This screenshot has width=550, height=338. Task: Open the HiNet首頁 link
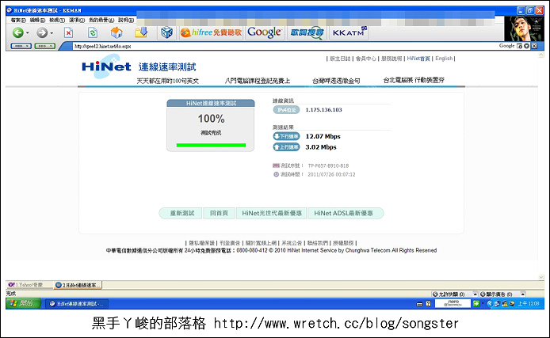point(418,59)
